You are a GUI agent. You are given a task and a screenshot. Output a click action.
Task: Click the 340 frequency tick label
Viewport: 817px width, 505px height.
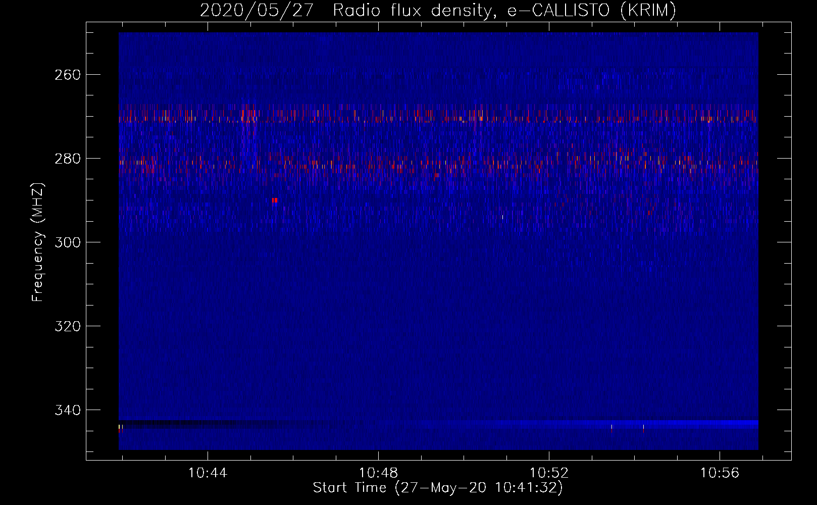pyautogui.click(x=68, y=410)
